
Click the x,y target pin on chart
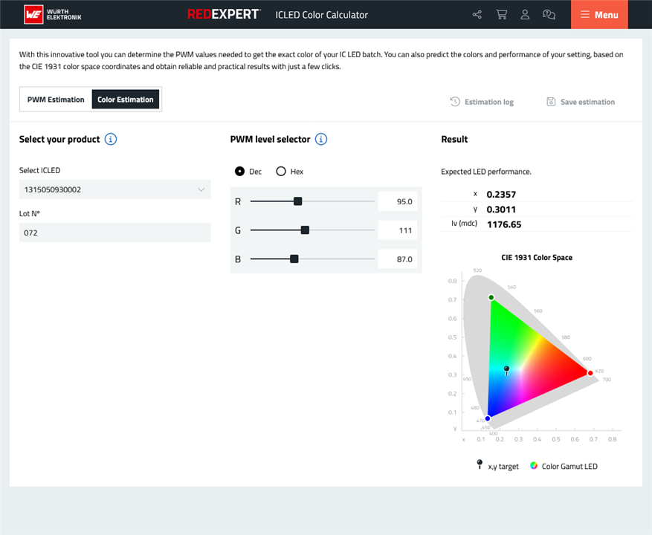(506, 370)
